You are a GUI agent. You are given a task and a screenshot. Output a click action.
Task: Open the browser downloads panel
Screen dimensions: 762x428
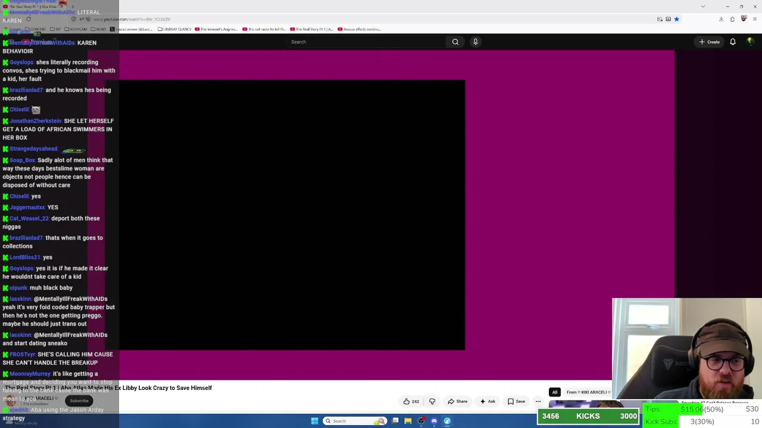(x=721, y=19)
